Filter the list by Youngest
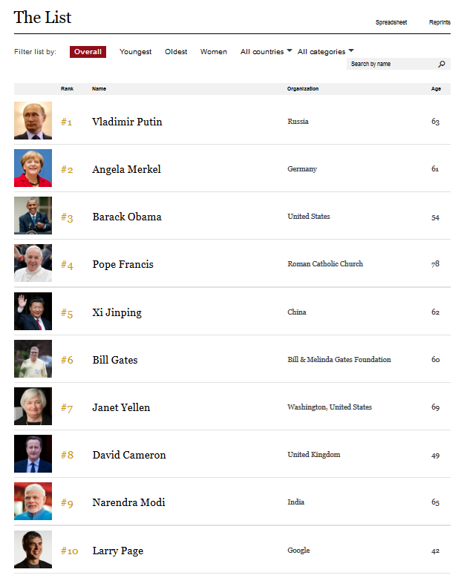 click(136, 52)
